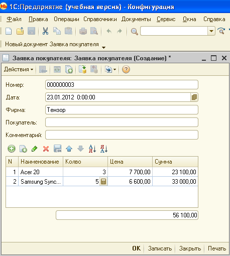Expand the search field dropdown arrow
230x256 pixels.
pyautogui.click(x=211, y=31)
